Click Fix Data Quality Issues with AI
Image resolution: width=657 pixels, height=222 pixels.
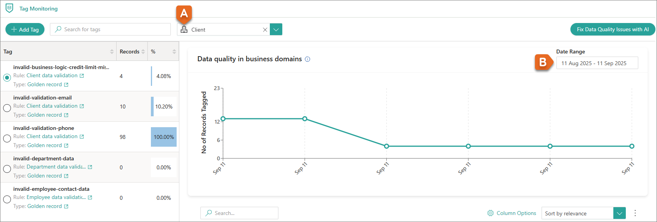[x=613, y=29]
